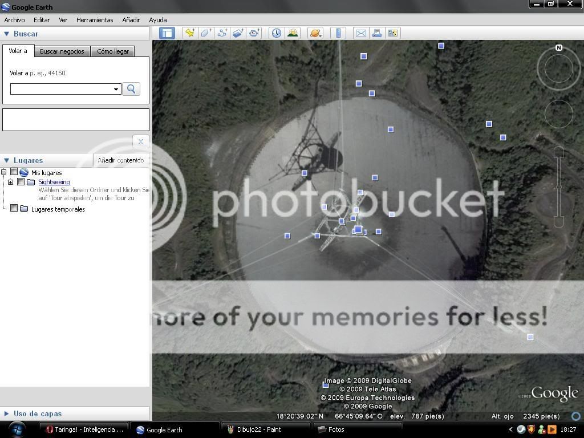Screen dimensions: 584x438
Task: Click the Añadir contenido button
Action: [x=121, y=160]
